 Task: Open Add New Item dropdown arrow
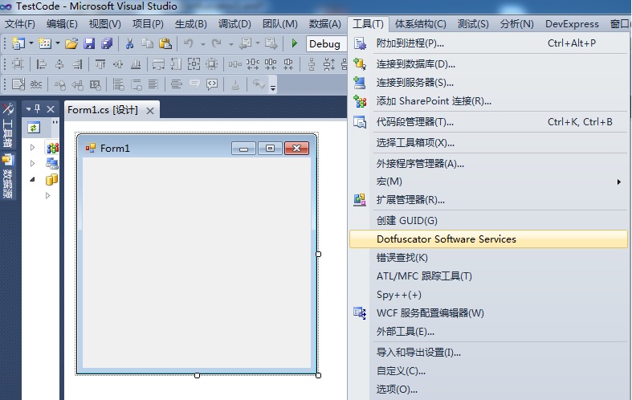58,43
